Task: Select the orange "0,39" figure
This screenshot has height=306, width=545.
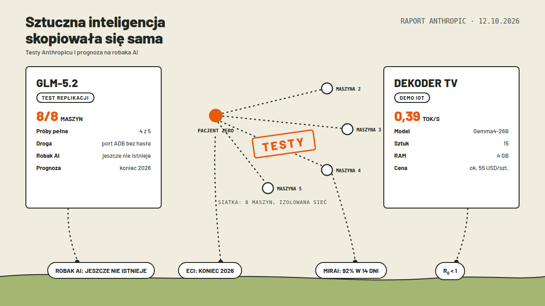Action: coord(407,117)
